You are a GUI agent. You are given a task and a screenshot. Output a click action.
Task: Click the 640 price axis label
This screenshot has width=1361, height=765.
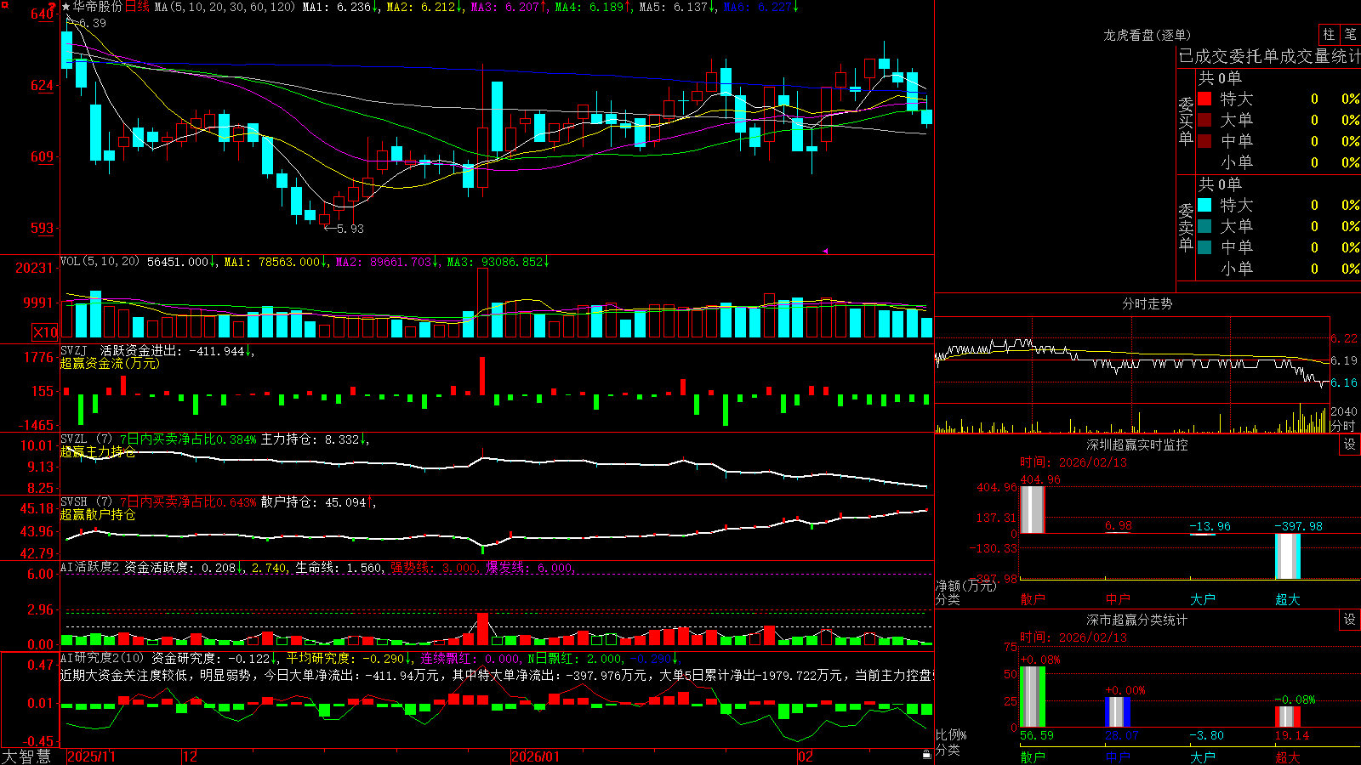point(42,14)
